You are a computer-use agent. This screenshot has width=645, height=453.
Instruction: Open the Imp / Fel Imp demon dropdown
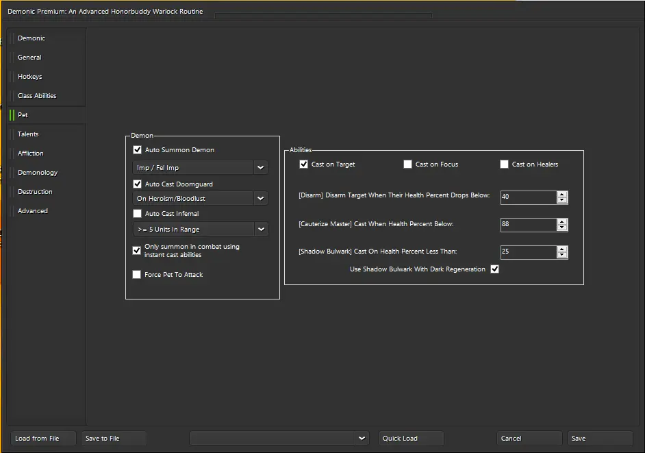click(201, 168)
